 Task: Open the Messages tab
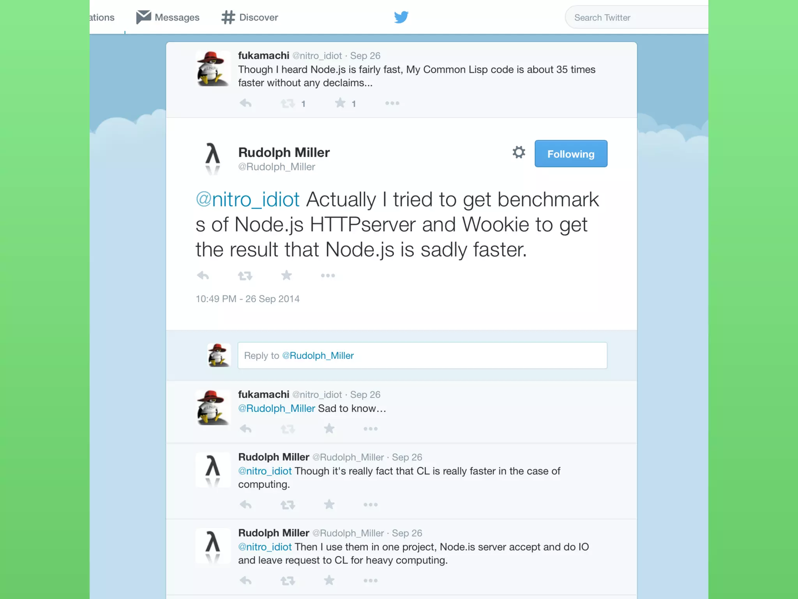pyautogui.click(x=168, y=17)
